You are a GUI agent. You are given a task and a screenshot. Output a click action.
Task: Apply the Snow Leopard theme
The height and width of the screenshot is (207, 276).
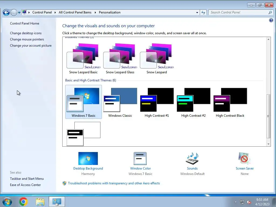[157, 58]
